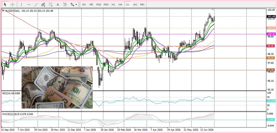Activate the crosshair tool
The height and width of the screenshot is (133, 277).
(x=13, y=4)
